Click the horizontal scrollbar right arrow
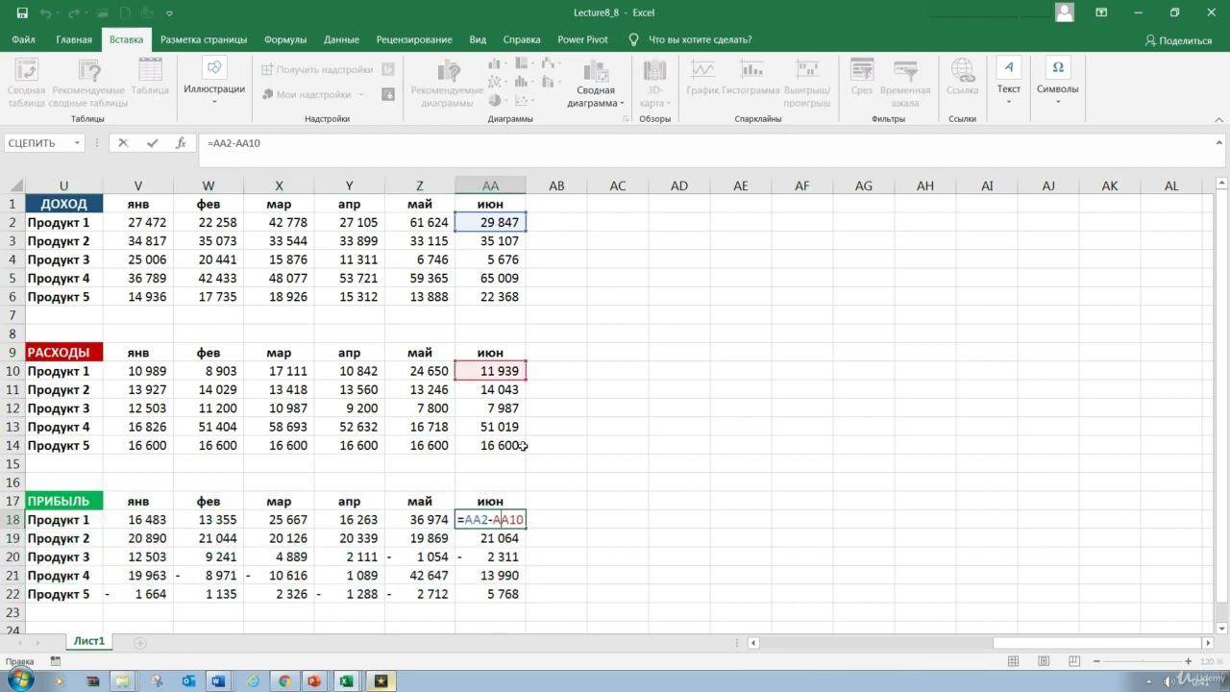Image resolution: width=1230 pixels, height=692 pixels. (x=1209, y=643)
